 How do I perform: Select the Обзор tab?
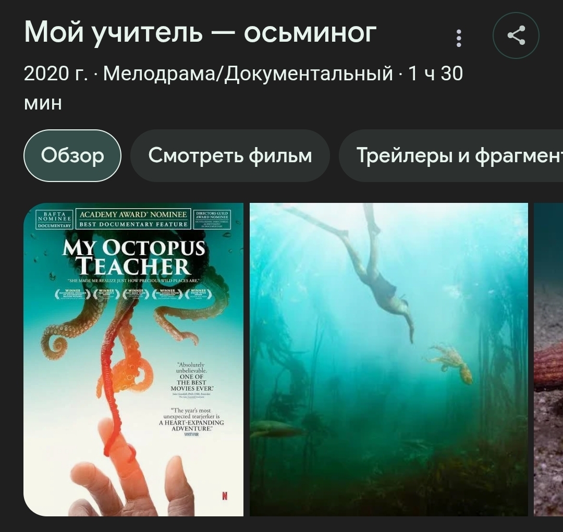click(x=72, y=155)
